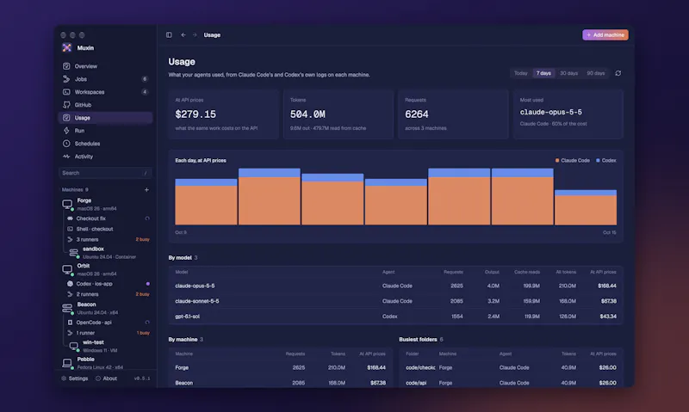Go forward with the right arrow
This screenshot has height=412, width=689.
point(195,34)
